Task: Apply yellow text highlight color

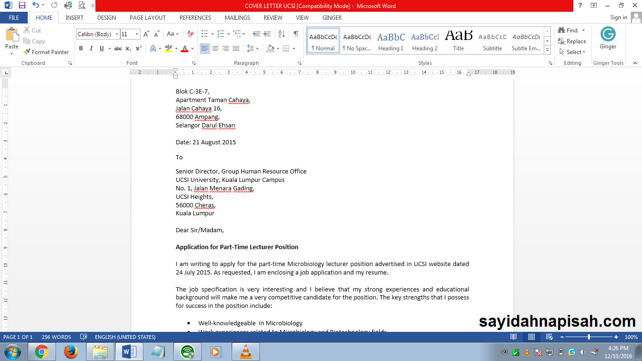Action: 169,48
